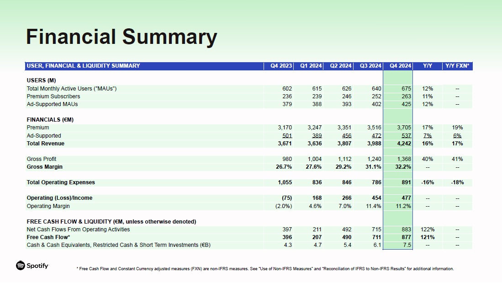Select the Q2 2024 column header
This screenshot has width=502, height=283.
(340, 66)
